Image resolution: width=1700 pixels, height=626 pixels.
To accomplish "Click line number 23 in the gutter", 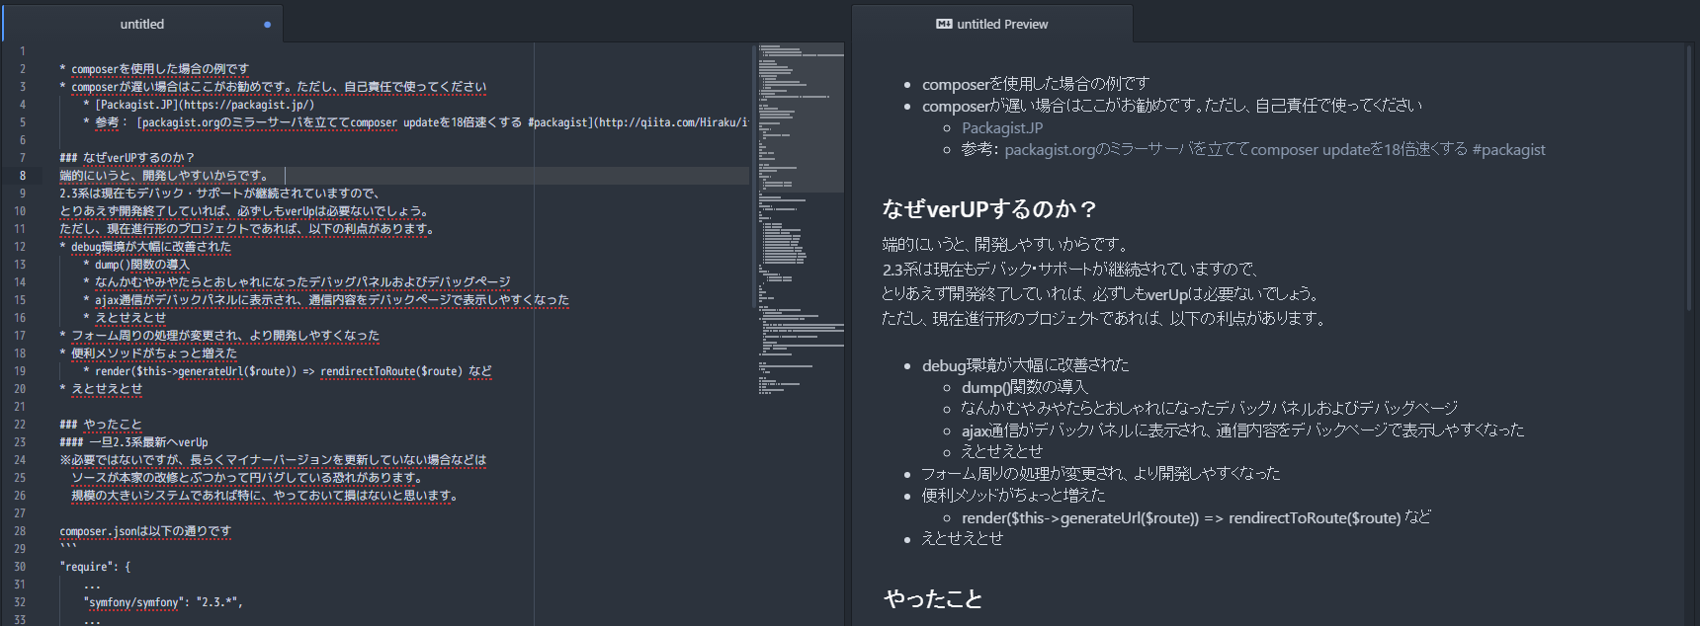I will [20, 442].
